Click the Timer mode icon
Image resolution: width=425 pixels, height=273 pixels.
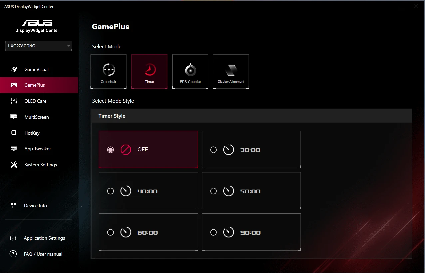149,70
